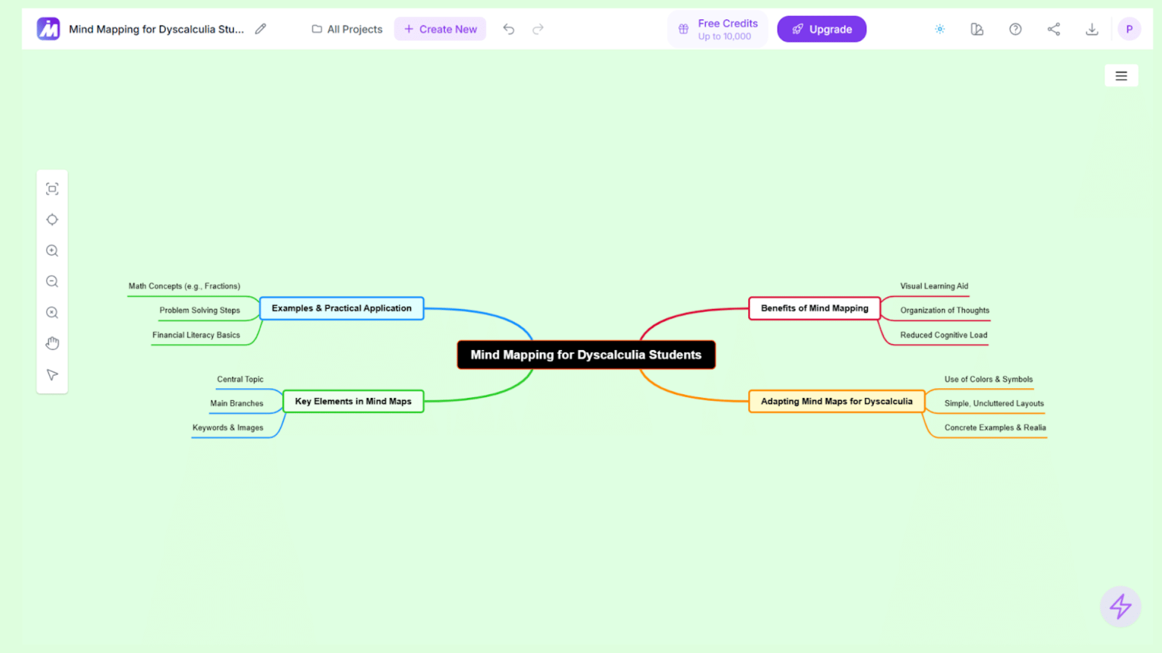Reset zoom with the magnifier icon

click(52, 313)
